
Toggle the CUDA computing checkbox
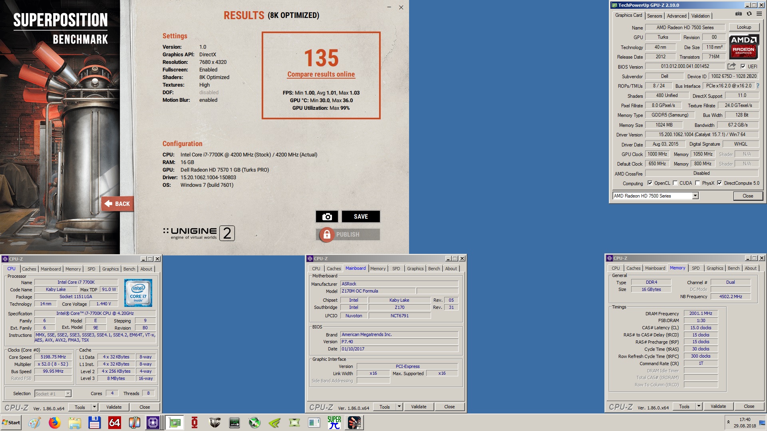tap(675, 183)
